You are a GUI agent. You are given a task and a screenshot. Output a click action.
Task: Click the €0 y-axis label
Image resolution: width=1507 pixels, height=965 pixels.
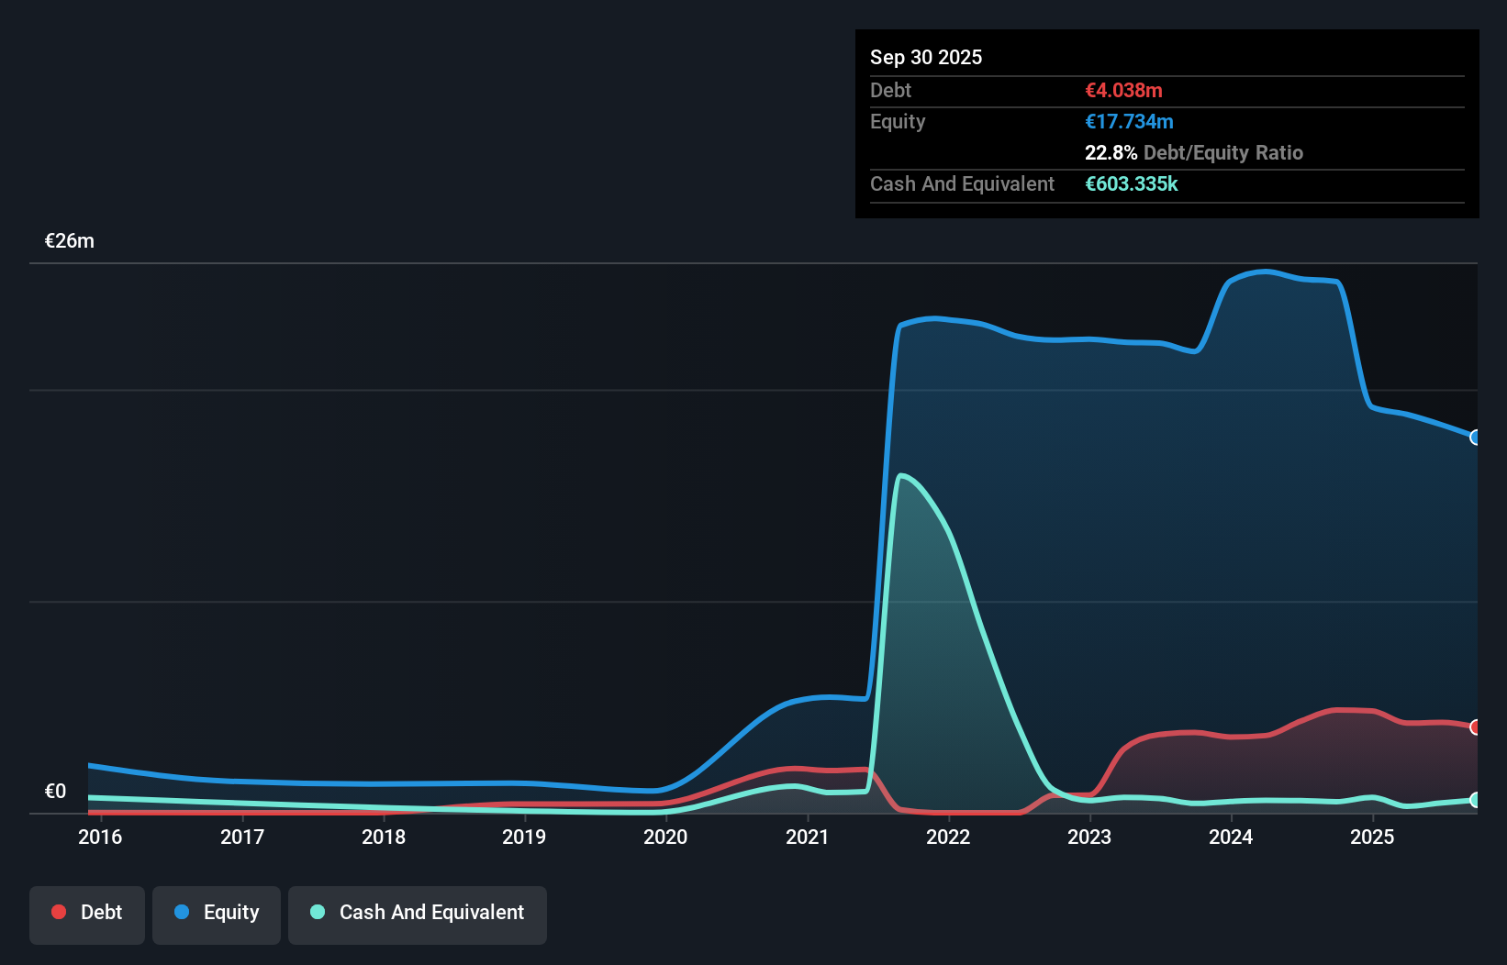pos(56,792)
